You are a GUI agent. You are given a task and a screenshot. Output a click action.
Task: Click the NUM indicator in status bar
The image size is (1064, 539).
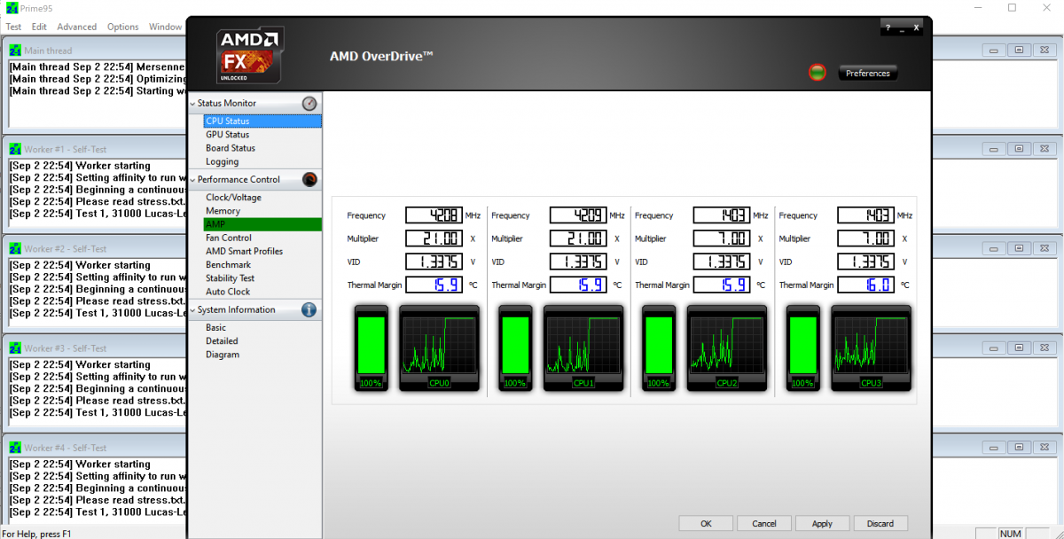coord(1011,533)
